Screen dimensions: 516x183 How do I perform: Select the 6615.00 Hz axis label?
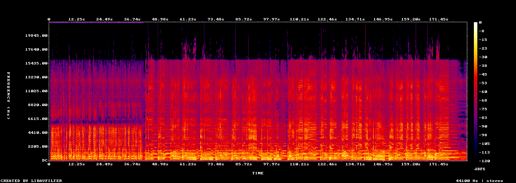[x=38, y=119]
